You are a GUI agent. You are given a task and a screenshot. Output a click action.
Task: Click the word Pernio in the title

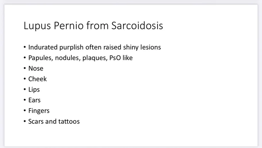click(x=69, y=25)
